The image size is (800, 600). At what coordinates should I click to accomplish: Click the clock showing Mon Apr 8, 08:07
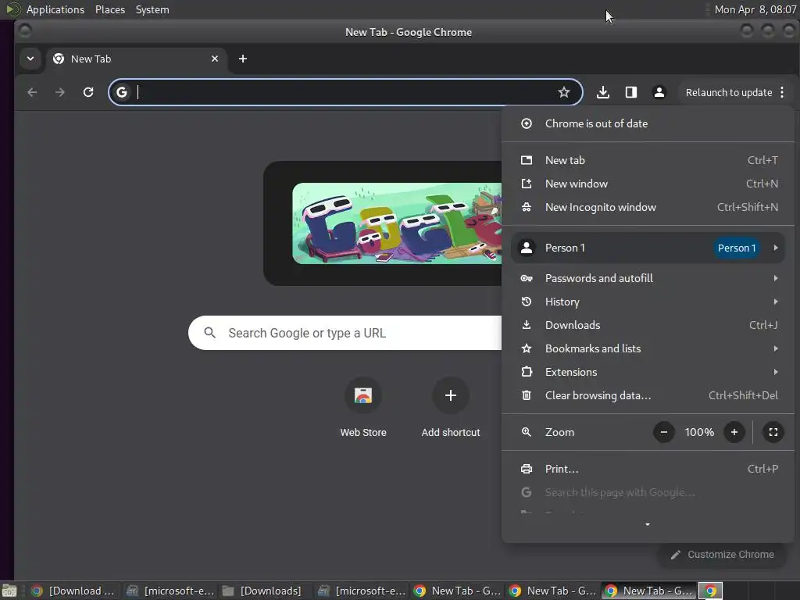755,9
